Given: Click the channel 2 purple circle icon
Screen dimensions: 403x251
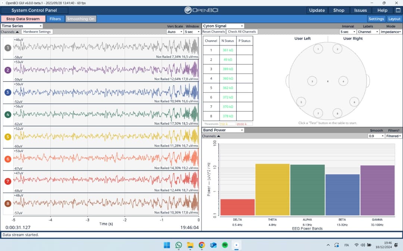Looking at the screenshot, I should click(x=8, y=70).
